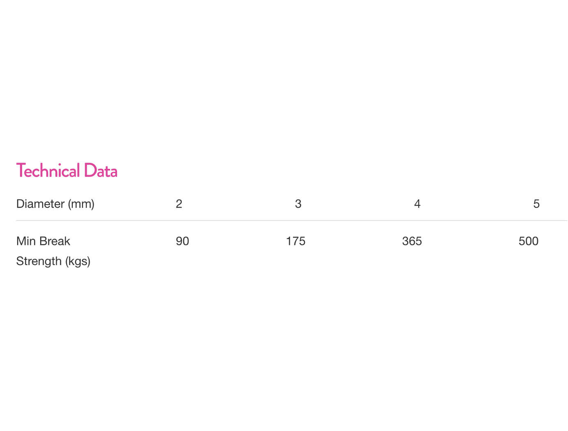Click the "(mm)" unit text
568x431 pixels.
(81, 204)
